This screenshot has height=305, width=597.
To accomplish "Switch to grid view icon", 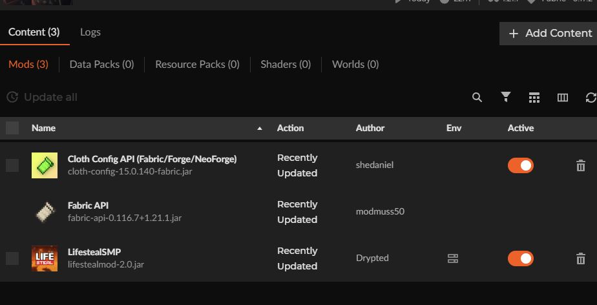I will (534, 98).
